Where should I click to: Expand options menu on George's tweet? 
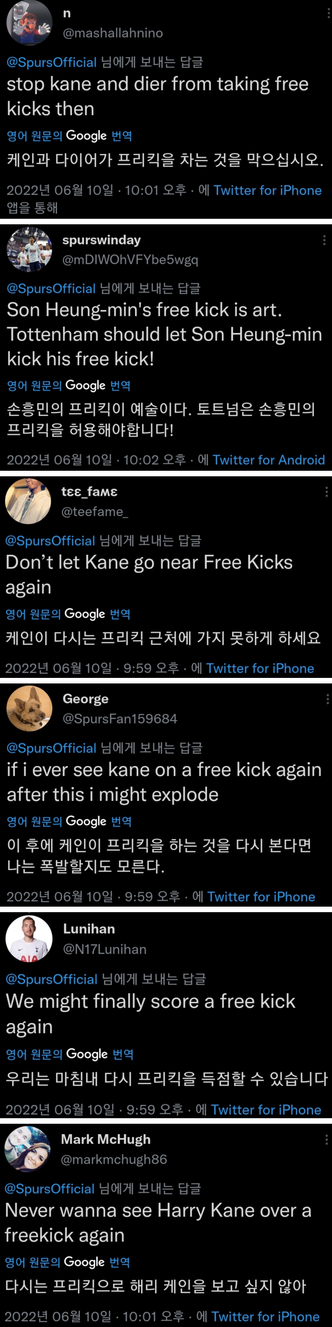click(x=328, y=698)
